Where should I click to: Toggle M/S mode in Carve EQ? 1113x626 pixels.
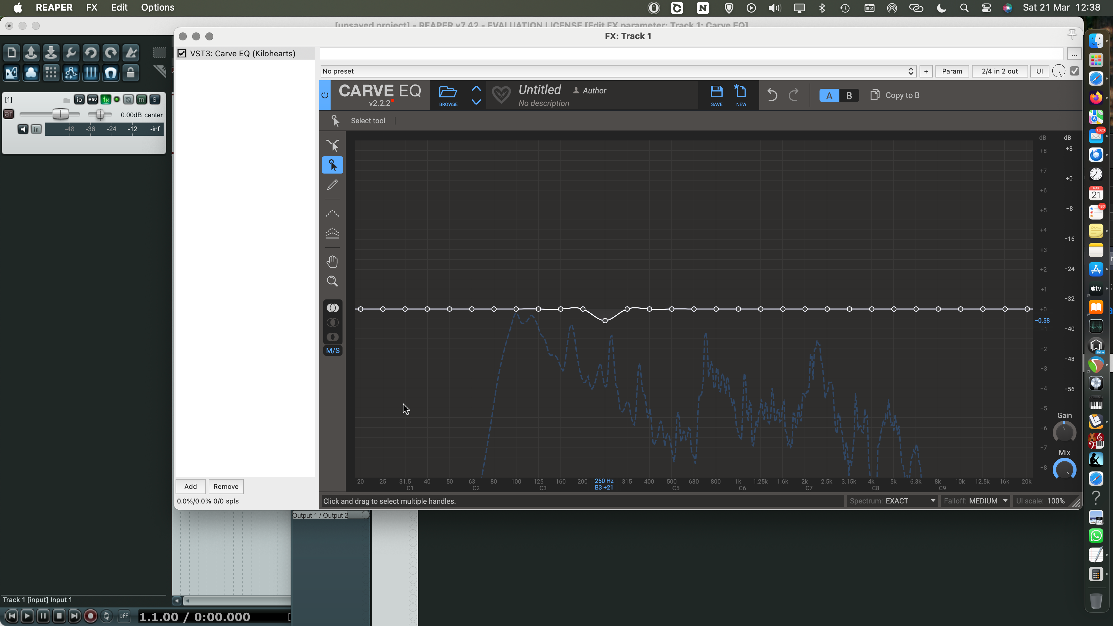332,350
